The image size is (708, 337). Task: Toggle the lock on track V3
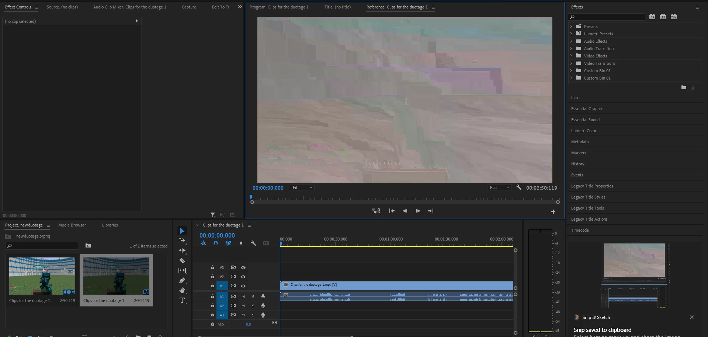[213, 267]
